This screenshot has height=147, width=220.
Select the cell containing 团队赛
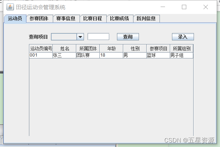coord(88,55)
